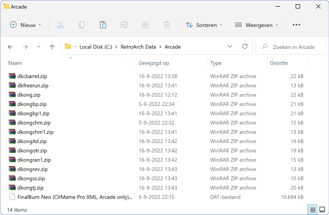Go to Local Disk (C:) breadcrumb
Screen dimensions: 329x215
click(x=96, y=47)
